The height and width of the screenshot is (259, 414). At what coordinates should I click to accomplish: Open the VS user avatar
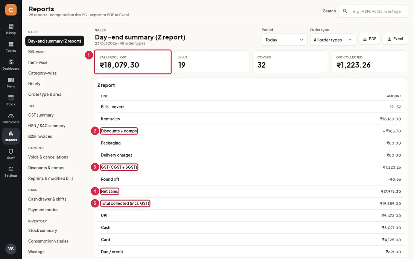[x=11, y=249]
